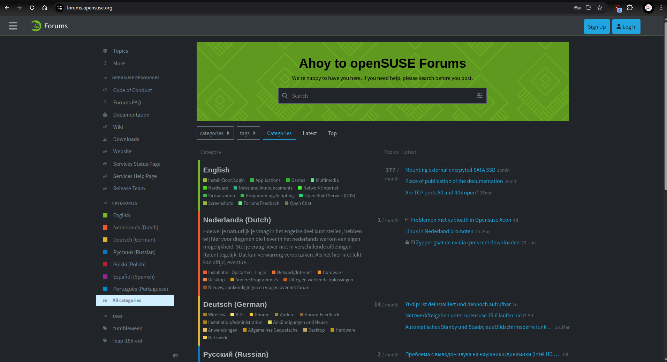Screen dimensions: 667x362
Task: Open the Wiki sidebar link
Action: [x=118, y=127]
